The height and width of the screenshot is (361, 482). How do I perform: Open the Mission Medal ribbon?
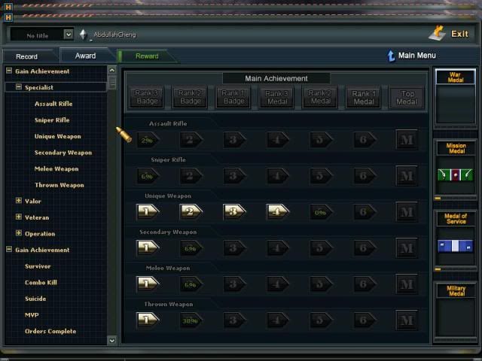point(456,174)
